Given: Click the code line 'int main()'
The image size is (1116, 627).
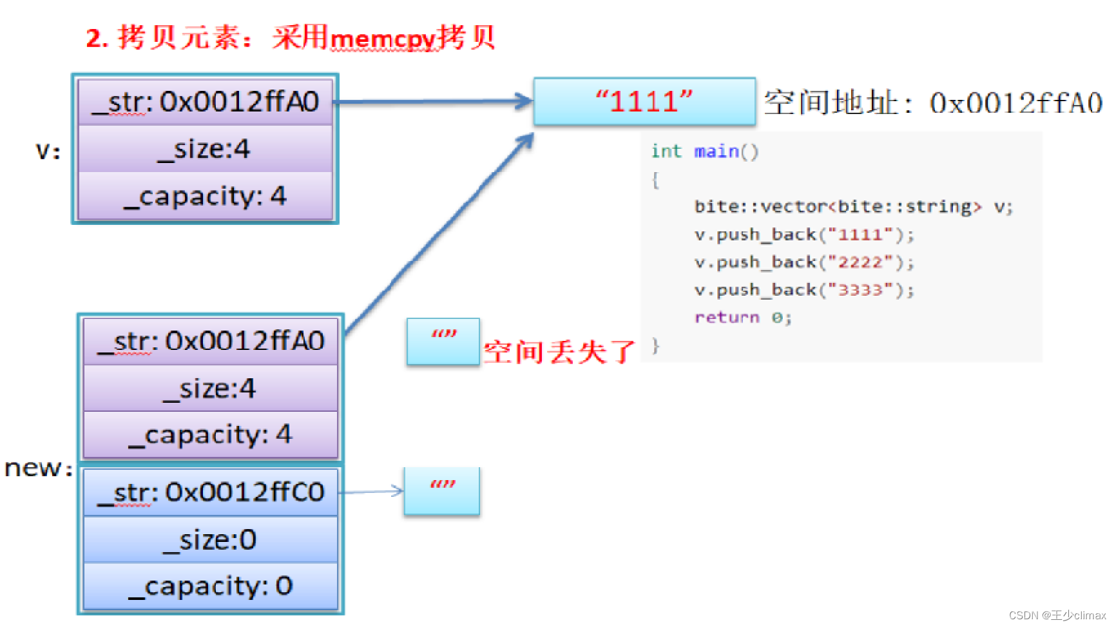Looking at the screenshot, I should (705, 151).
